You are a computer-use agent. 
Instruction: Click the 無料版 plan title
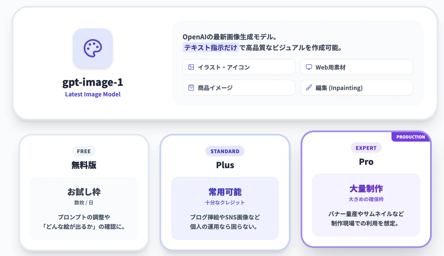pyautogui.click(x=84, y=165)
